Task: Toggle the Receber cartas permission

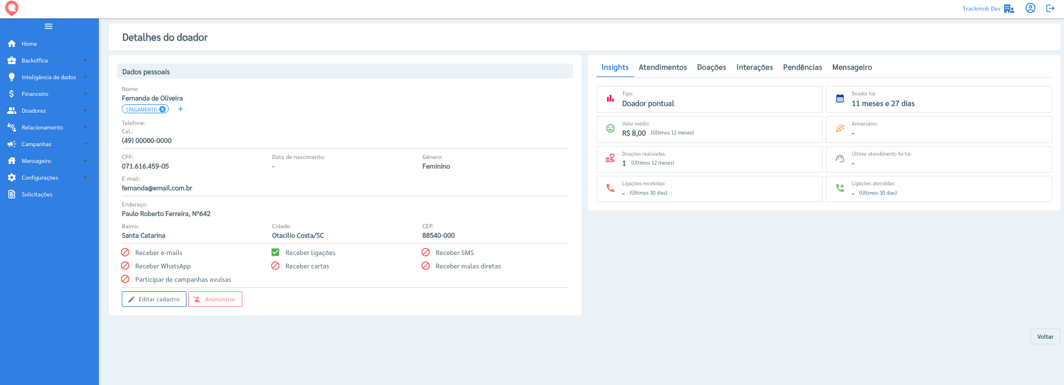Action: (275, 266)
